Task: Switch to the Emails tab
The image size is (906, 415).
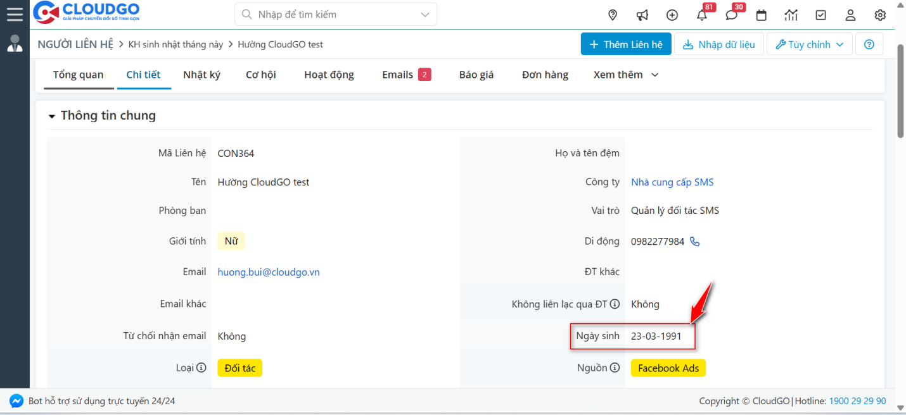Action: pyautogui.click(x=399, y=74)
